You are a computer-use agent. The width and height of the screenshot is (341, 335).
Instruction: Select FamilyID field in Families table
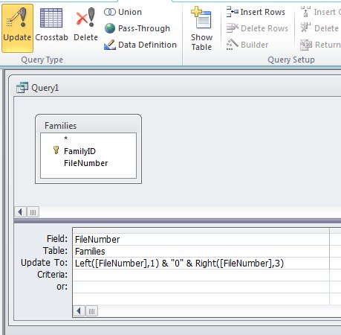tap(79, 151)
